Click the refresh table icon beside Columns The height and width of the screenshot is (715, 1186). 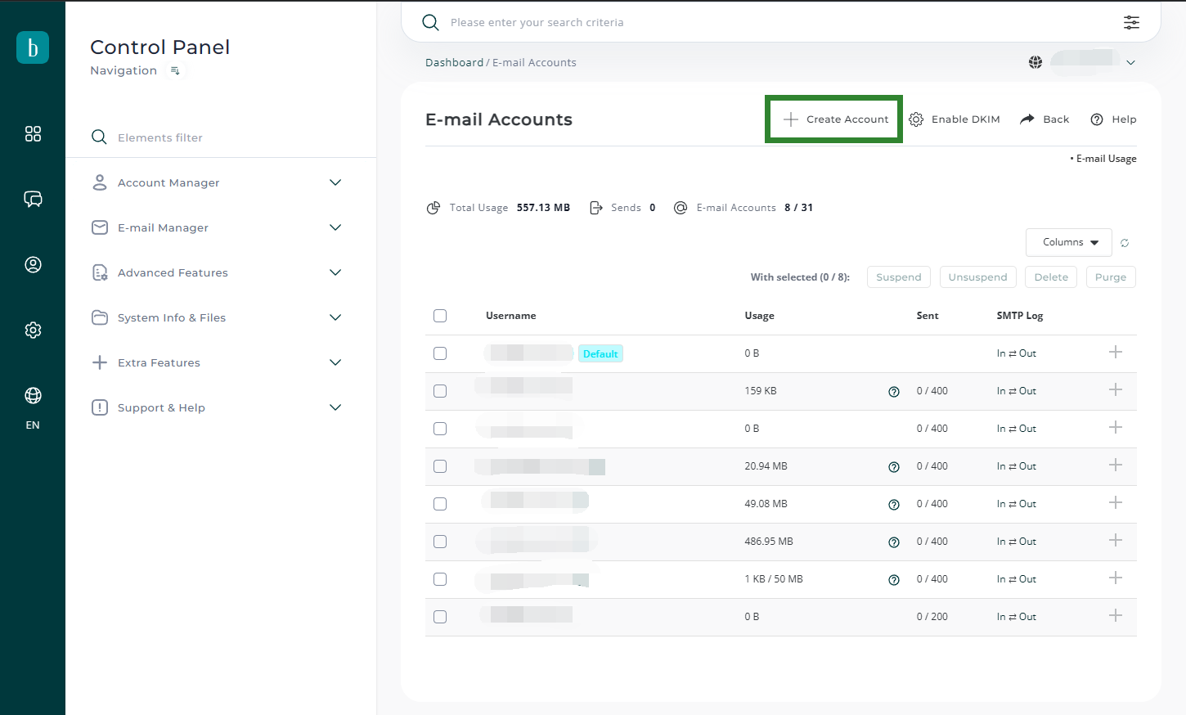(1125, 243)
